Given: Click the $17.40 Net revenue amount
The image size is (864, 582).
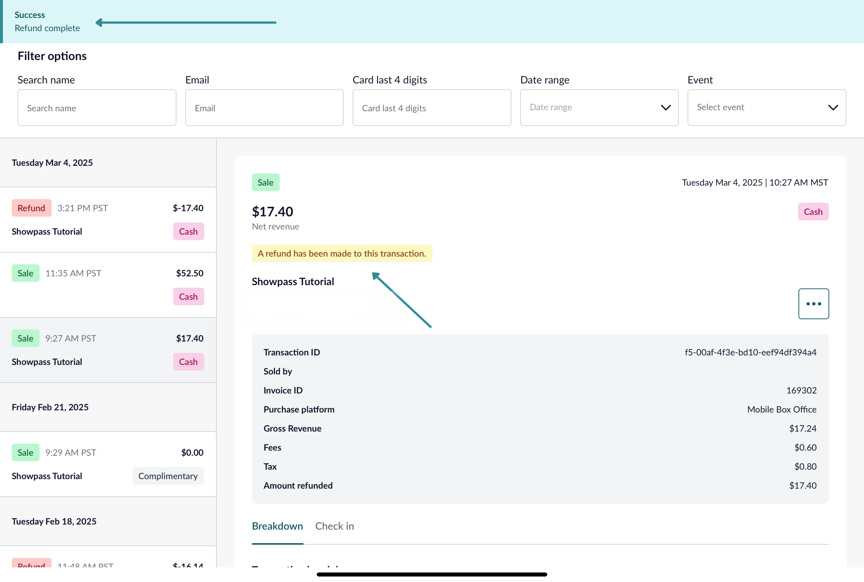Looking at the screenshot, I should (272, 212).
